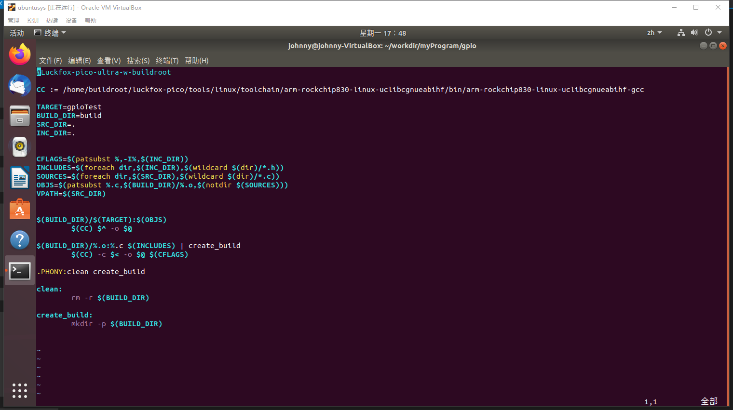Open the clock showing 星期一 17:48
The width and height of the screenshot is (733, 410).
pos(383,33)
